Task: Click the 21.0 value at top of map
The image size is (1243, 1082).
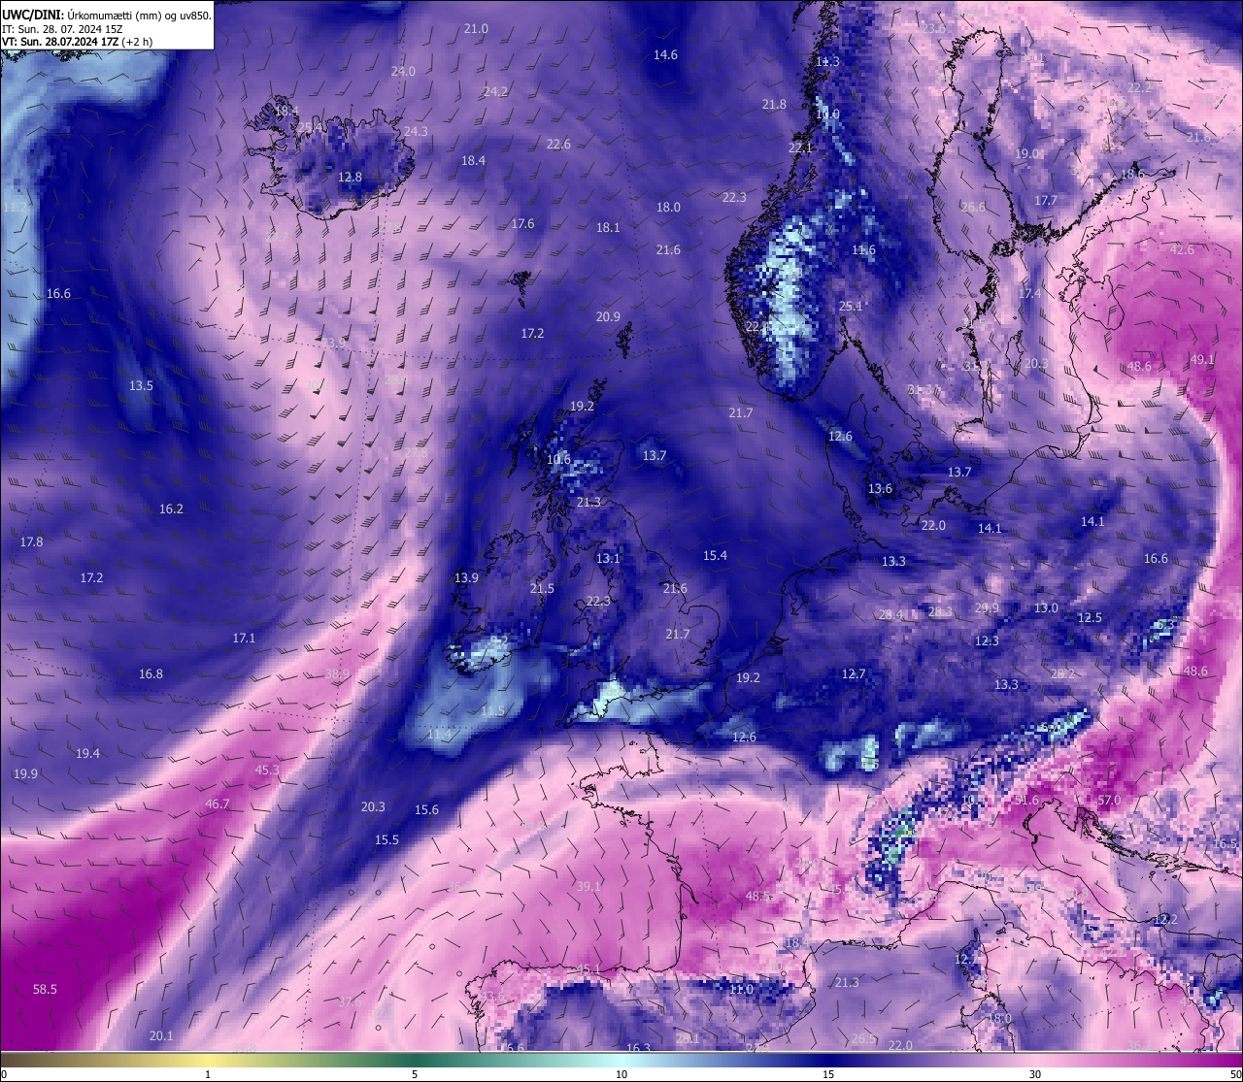Action: click(x=476, y=28)
